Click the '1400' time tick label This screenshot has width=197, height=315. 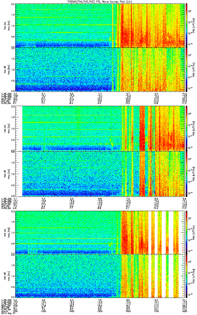pos(72,311)
